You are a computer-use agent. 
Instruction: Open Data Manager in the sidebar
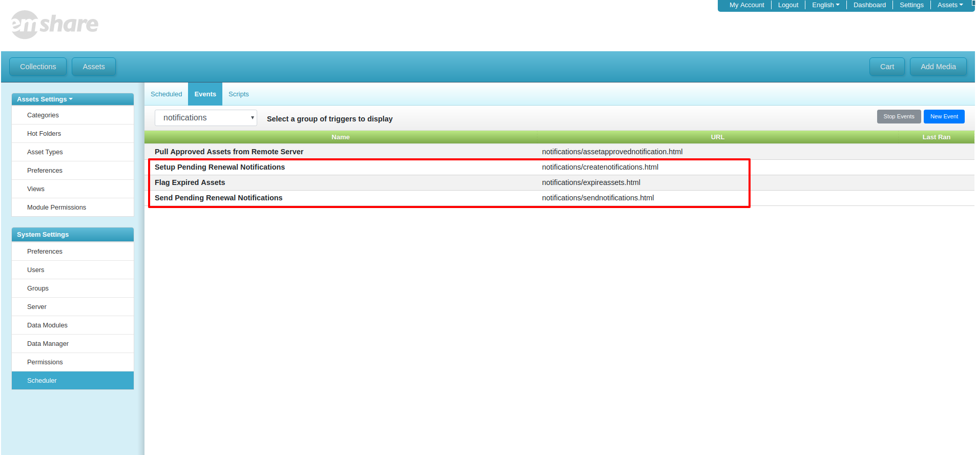click(x=73, y=344)
